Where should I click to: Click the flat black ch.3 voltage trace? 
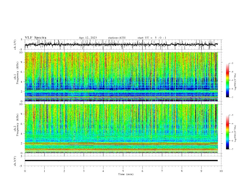[x=121, y=161]
